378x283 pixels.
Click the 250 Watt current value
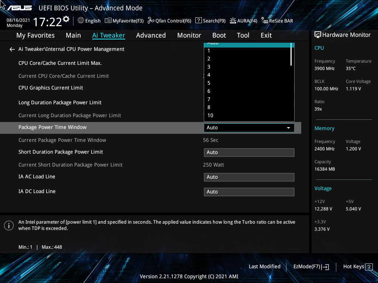pyautogui.click(x=213, y=165)
